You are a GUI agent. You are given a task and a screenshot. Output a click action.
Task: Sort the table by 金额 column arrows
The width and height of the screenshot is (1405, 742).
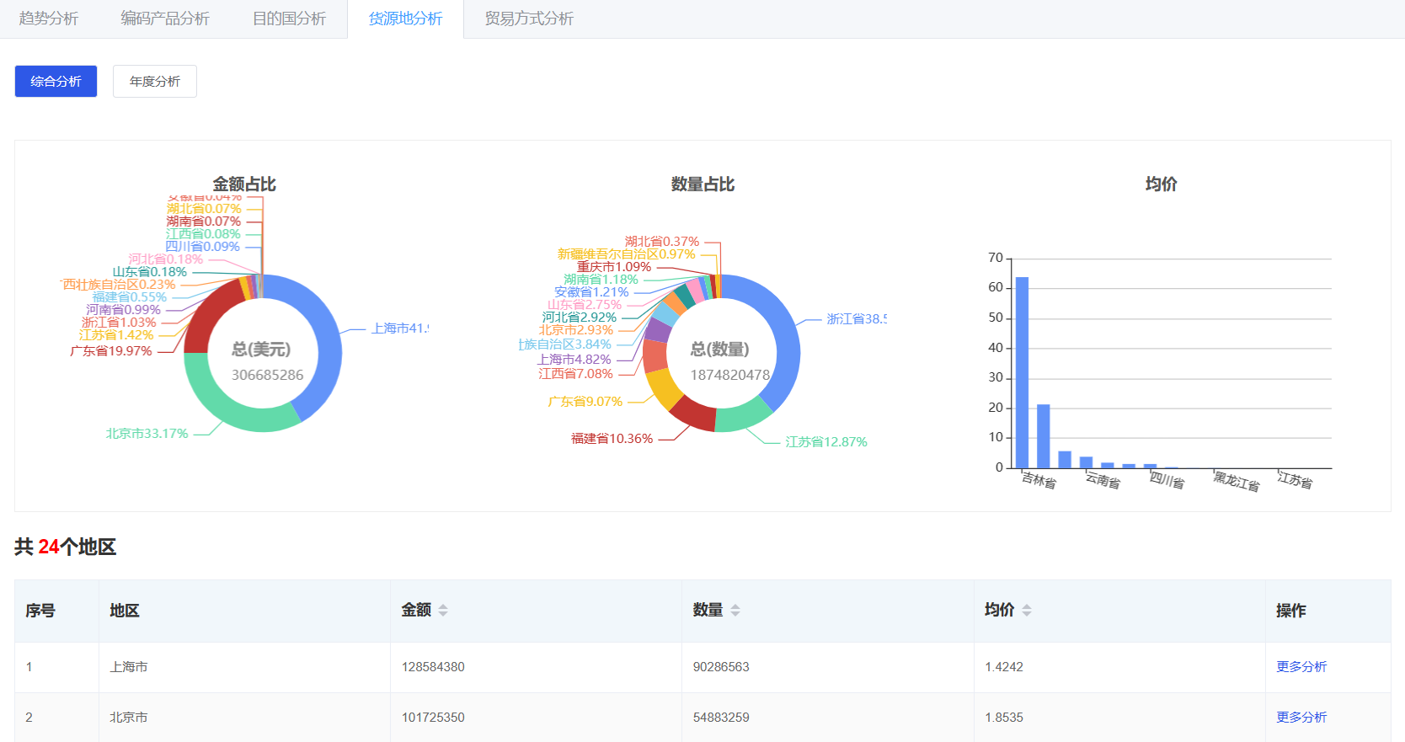(443, 611)
